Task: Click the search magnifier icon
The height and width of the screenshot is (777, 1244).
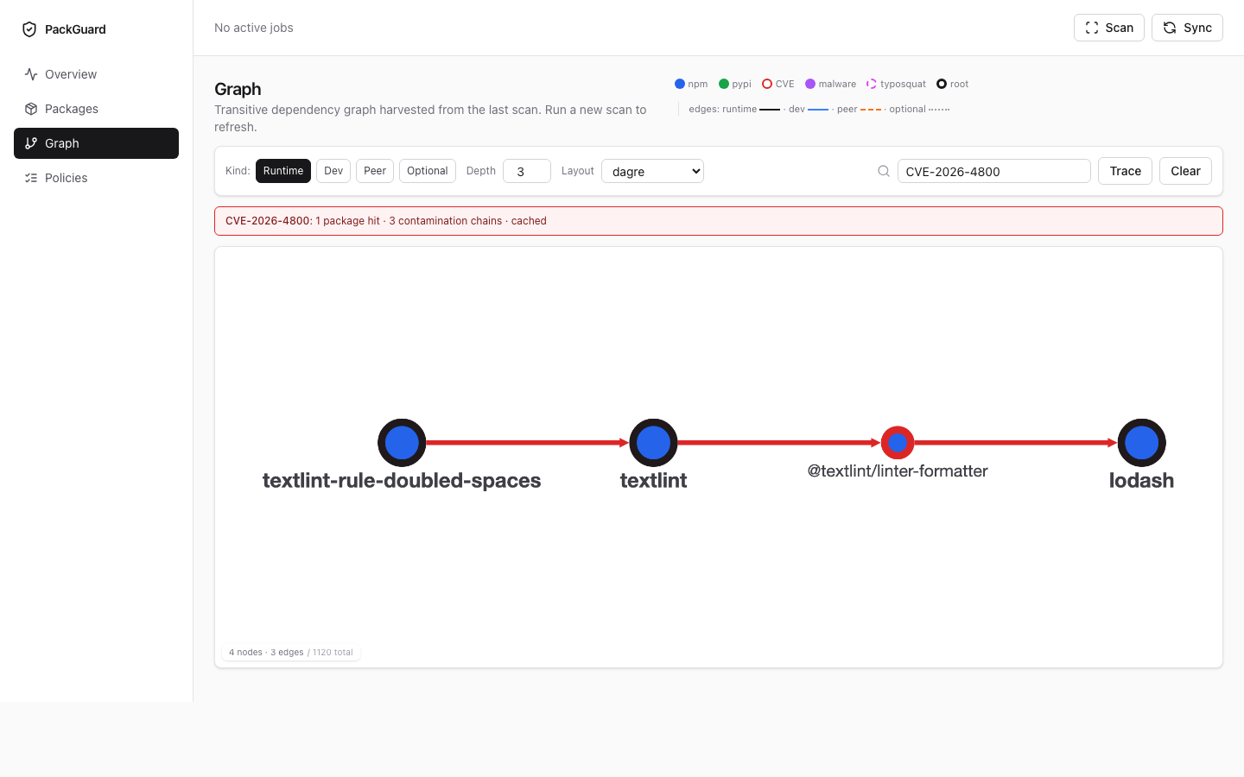Action: pyautogui.click(x=883, y=171)
